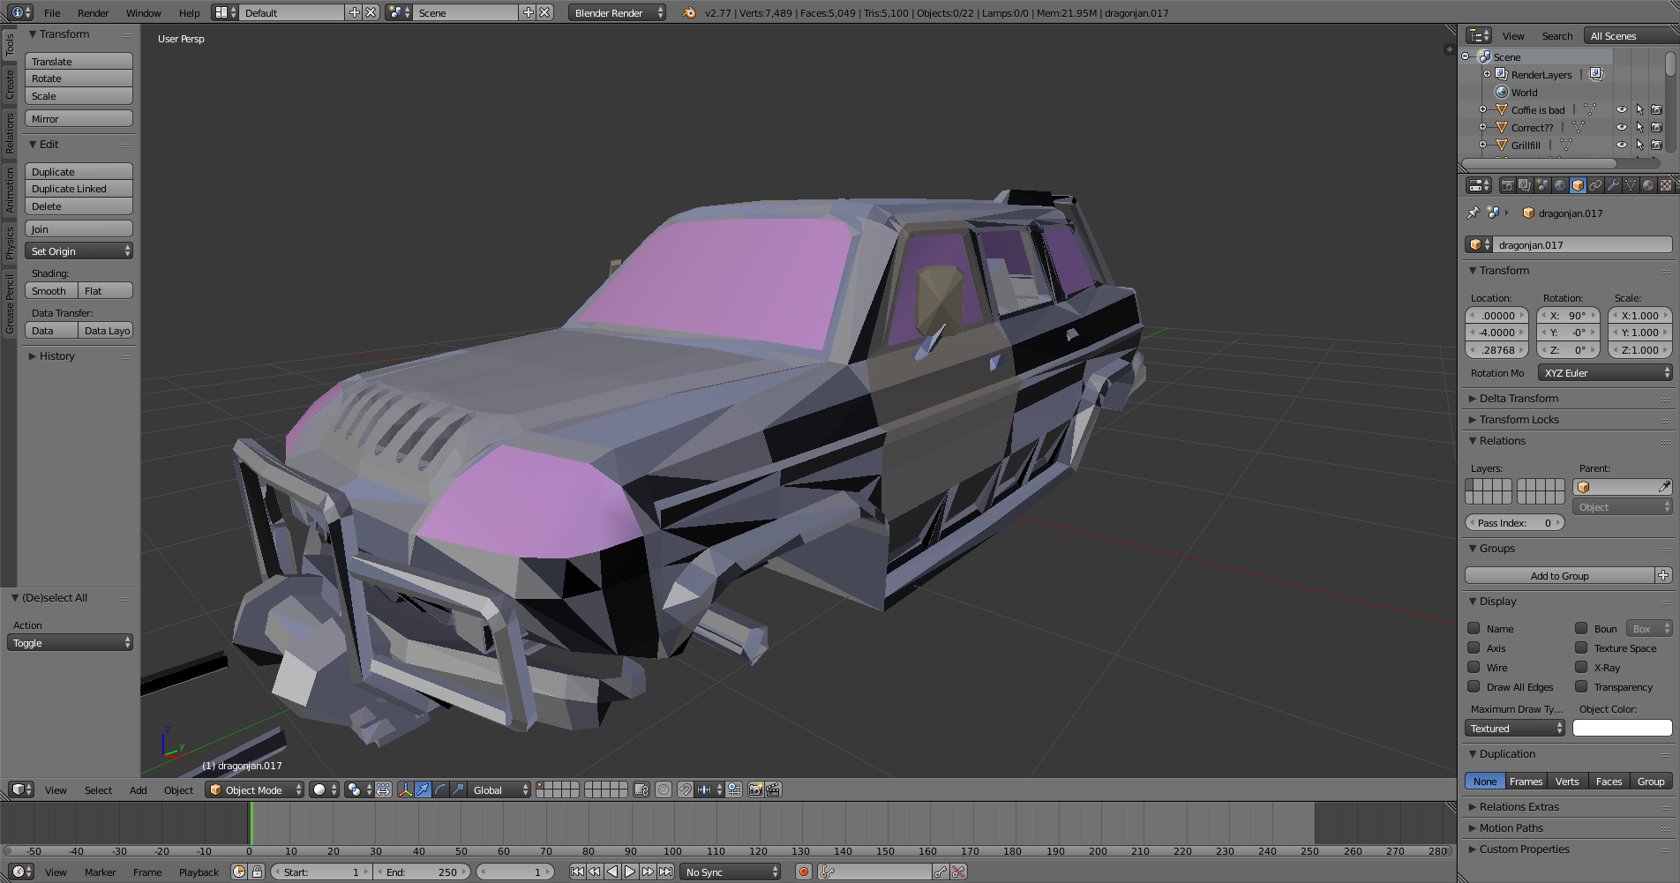Pin the properties context with pushpin icon

pyautogui.click(x=1473, y=213)
